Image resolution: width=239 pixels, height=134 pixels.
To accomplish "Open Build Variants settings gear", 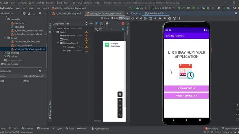I will click(40, 71).
